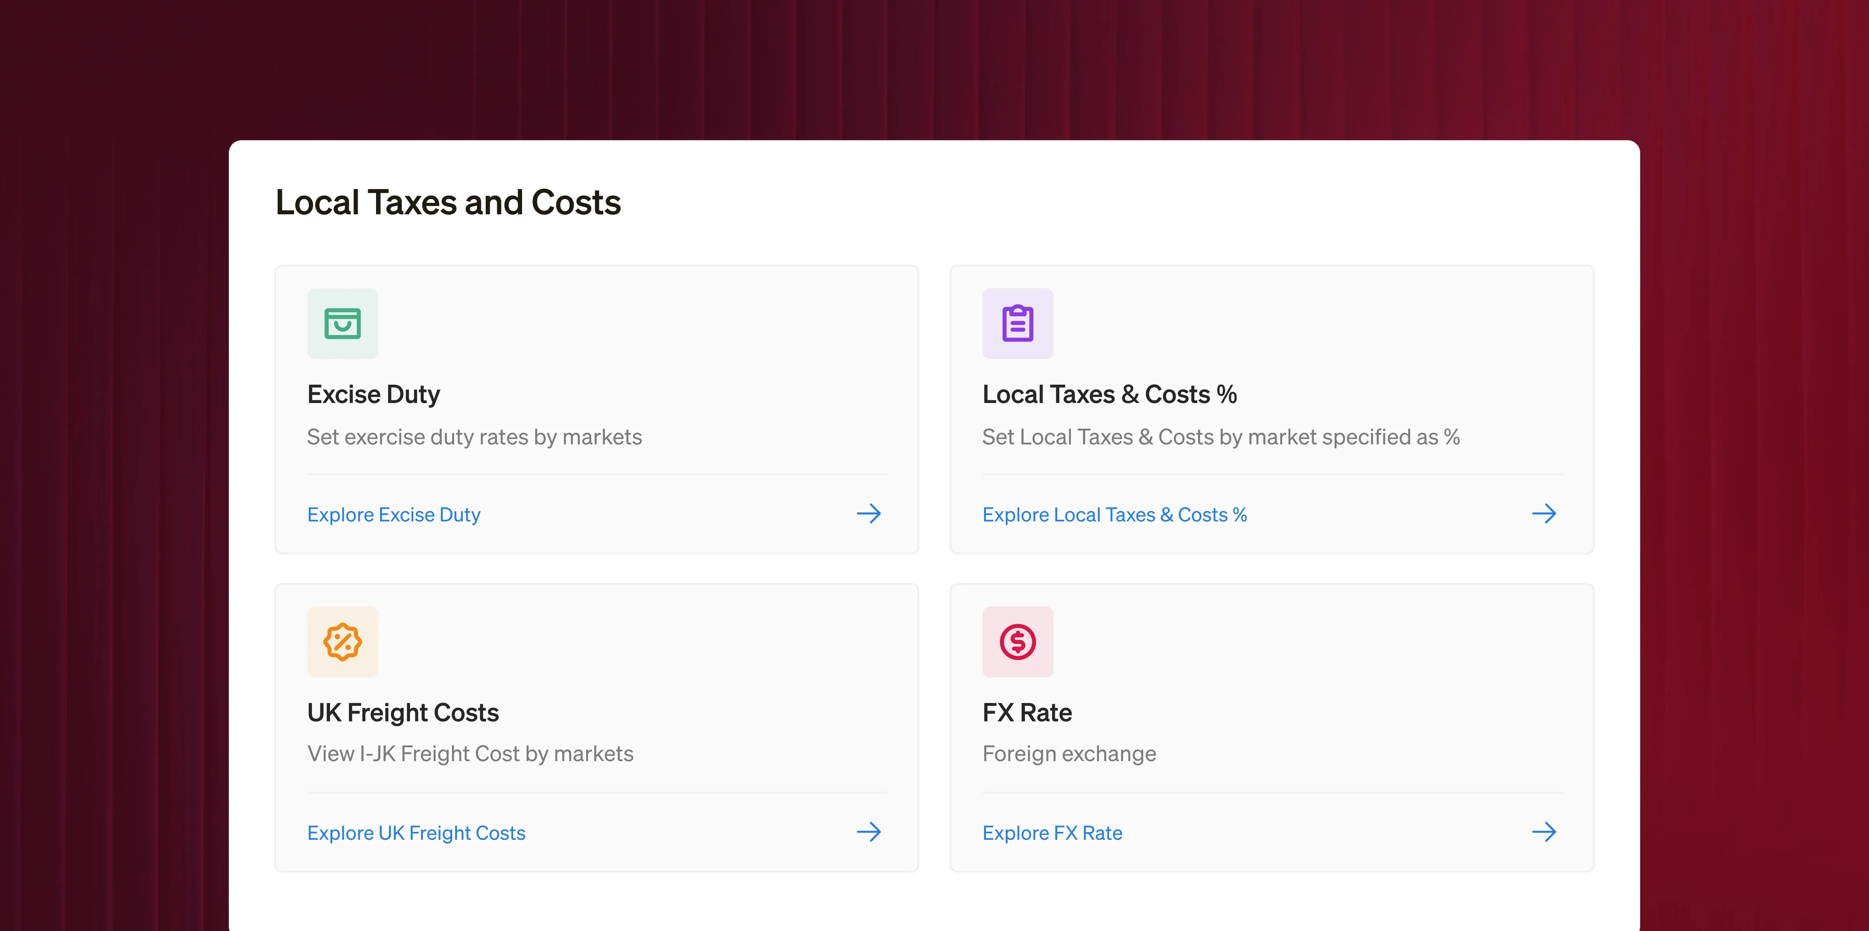
Task: Open the Explore Excise Duty link
Action: (393, 515)
